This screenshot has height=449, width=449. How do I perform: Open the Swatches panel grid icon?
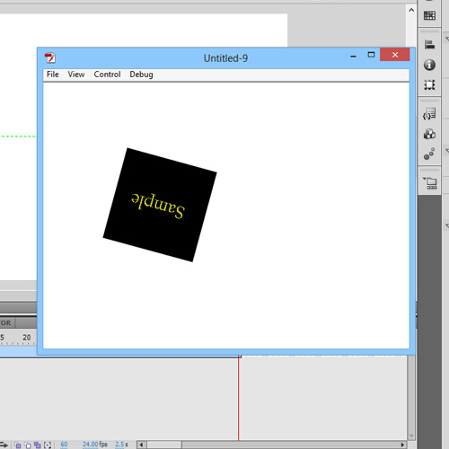(x=429, y=15)
